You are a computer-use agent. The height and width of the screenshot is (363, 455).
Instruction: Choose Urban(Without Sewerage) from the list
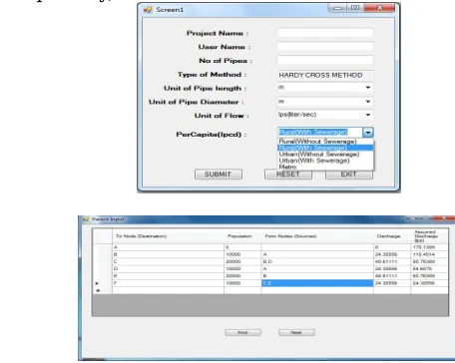(326, 154)
